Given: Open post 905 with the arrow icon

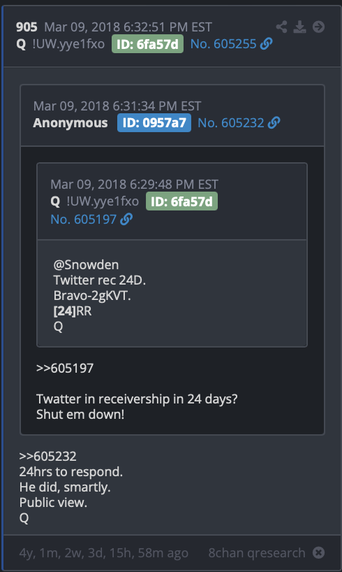Looking at the screenshot, I should tap(318, 27).
